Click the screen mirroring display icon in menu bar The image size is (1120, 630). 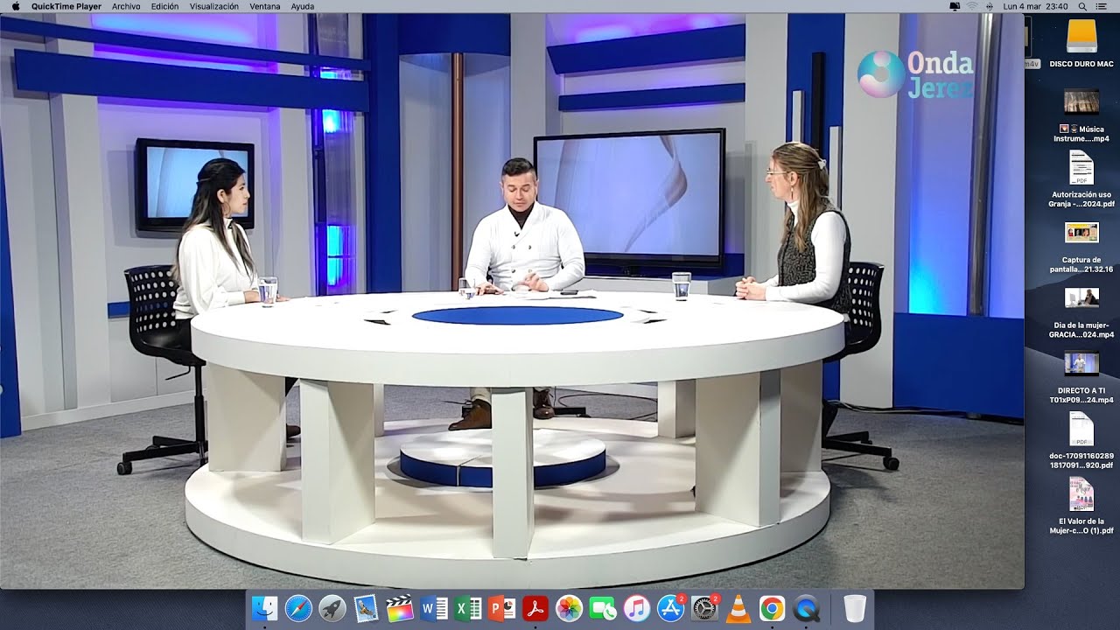coord(955,6)
